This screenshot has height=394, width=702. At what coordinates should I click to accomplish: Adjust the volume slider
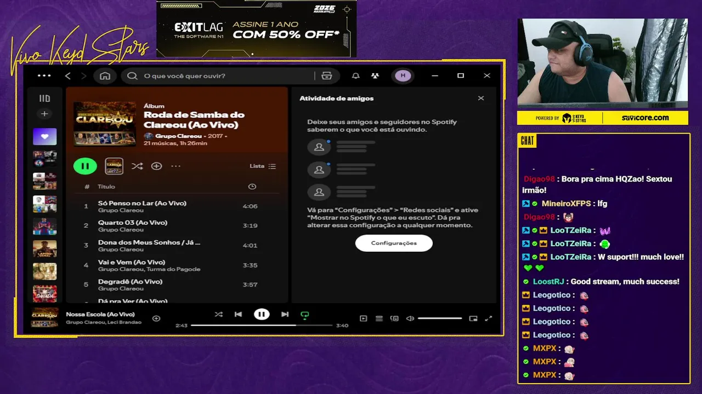click(x=440, y=318)
